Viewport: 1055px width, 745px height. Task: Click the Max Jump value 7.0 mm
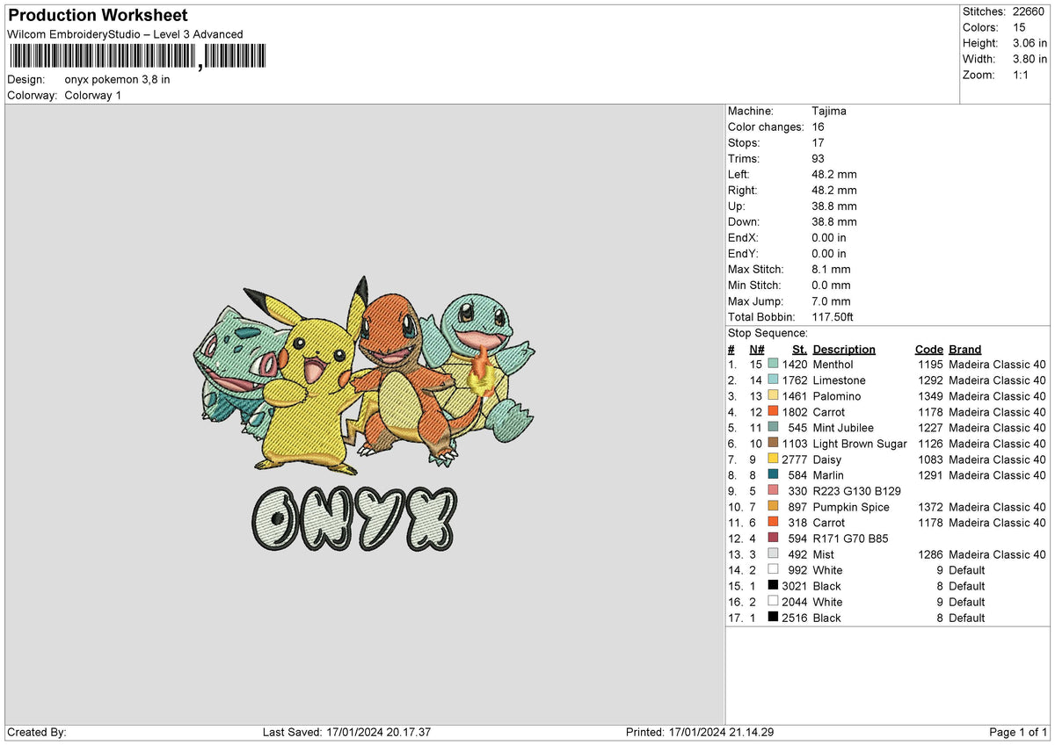(x=832, y=301)
